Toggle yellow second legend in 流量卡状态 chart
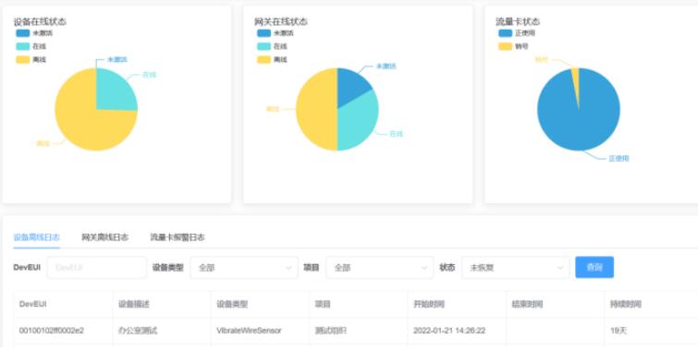 [513, 46]
